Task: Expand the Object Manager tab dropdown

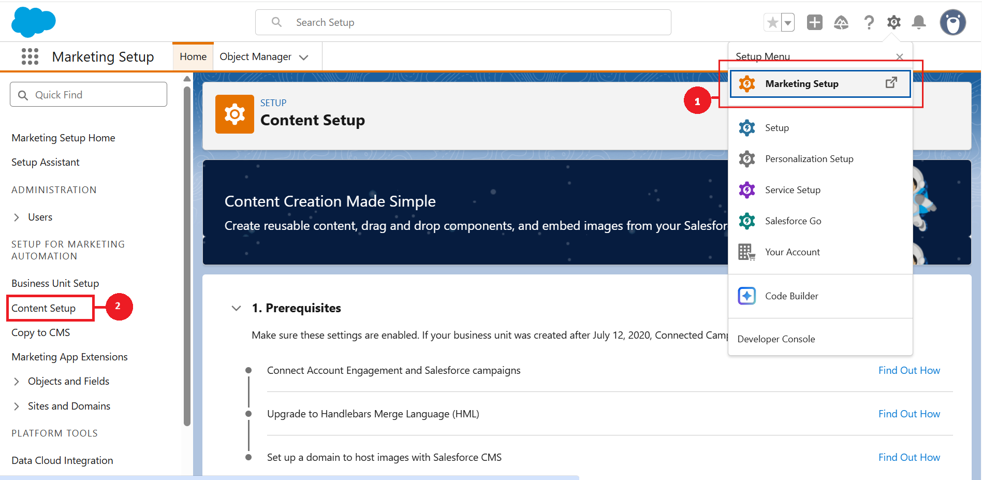Action: click(304, 57)
